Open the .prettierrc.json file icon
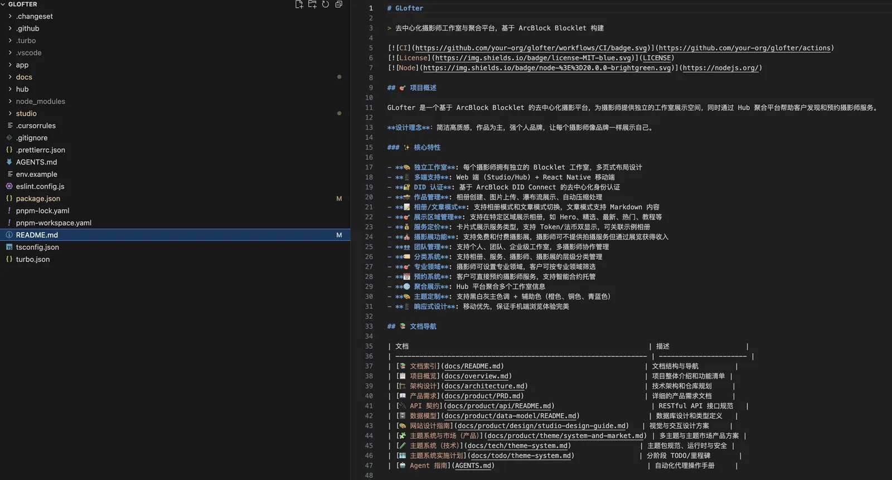Viewport: 892px width, 480px height. [9, 150]
